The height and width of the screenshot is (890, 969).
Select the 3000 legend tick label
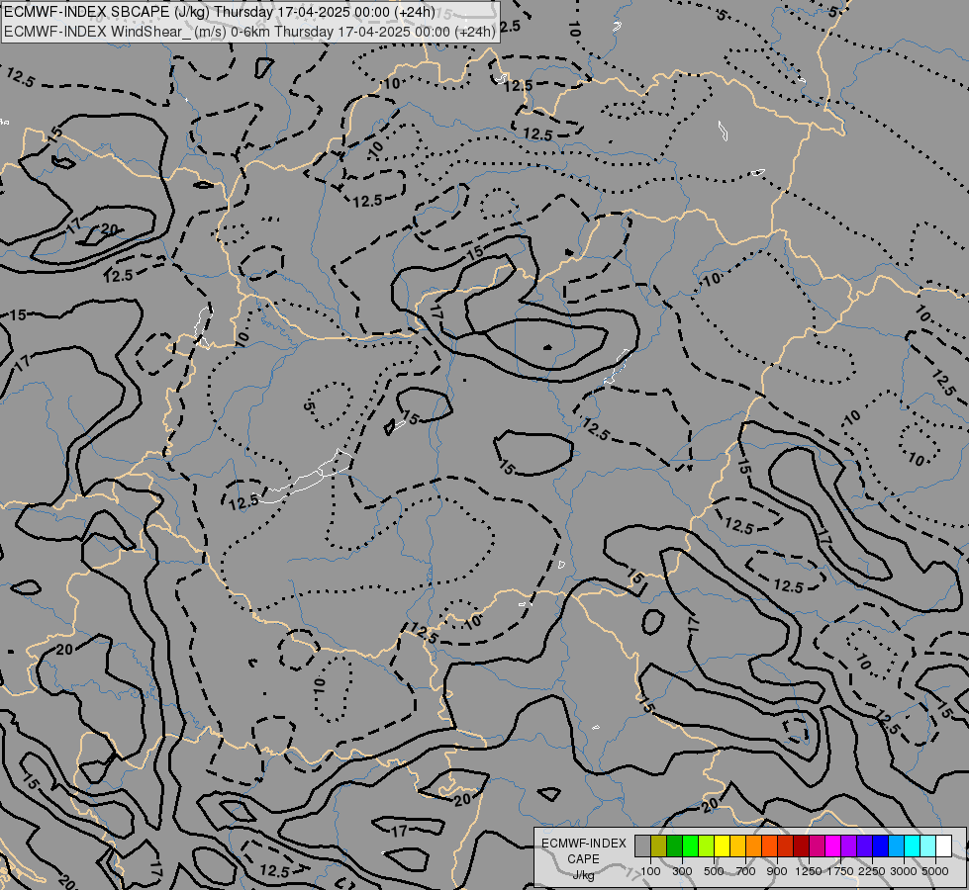(904, 871)
